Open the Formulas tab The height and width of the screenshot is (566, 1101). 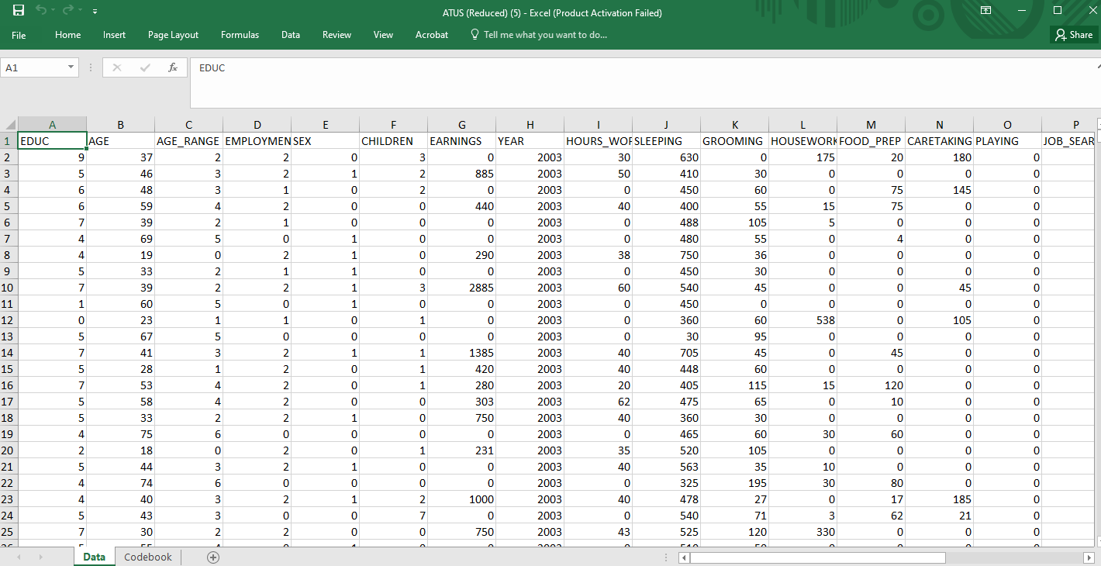point(240,35)
